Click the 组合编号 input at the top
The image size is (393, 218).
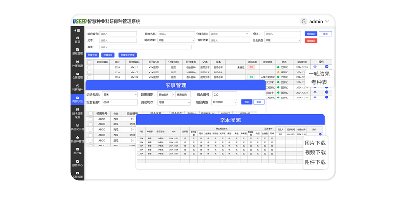pyautogui.click(x=117, y=34)
